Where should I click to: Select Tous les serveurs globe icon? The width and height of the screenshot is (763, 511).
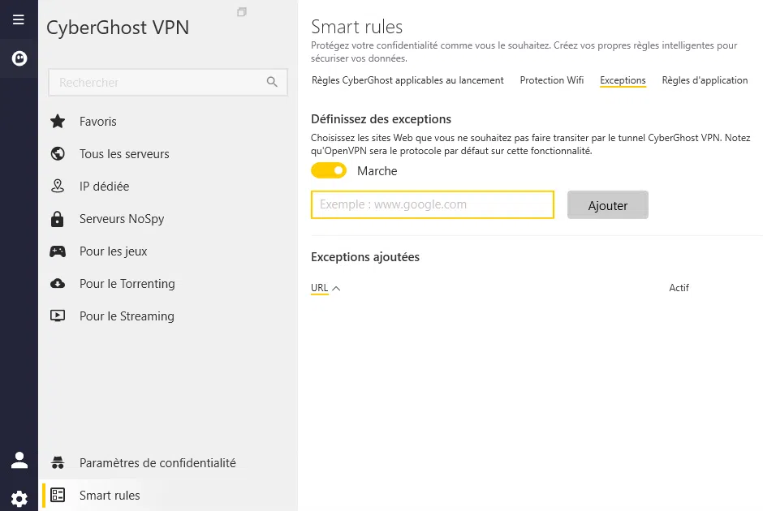pyautogui.click(x=58, y=154)
